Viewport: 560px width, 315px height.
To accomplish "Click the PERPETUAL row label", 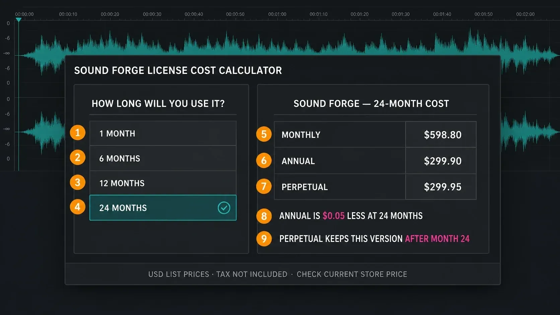I will pyautogui.click(x=304, y=187).
